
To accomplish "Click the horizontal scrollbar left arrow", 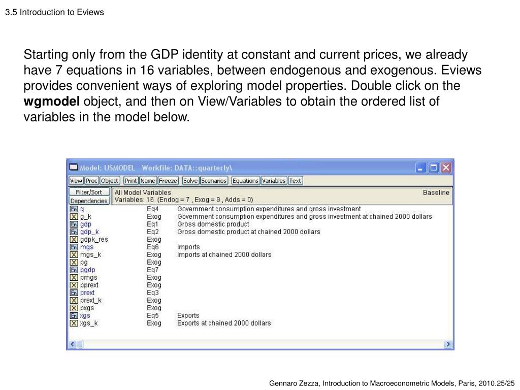I will (72, 344).
